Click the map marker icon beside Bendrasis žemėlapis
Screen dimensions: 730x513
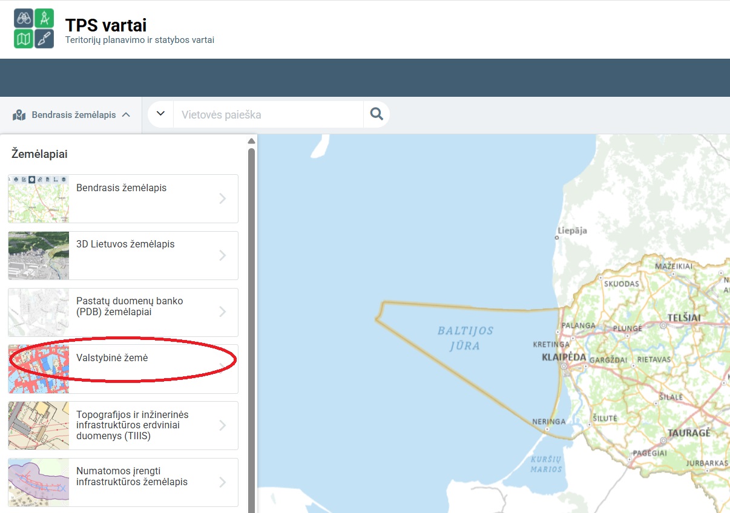tap(19, 115)
